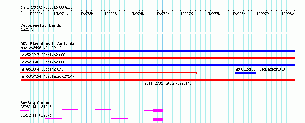305x123 pixels.
Task: Click the 150980k ruler tick label
Action: (289, 14)
